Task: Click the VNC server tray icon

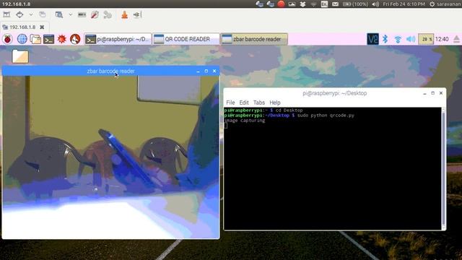Action: [x=372, y=39]
